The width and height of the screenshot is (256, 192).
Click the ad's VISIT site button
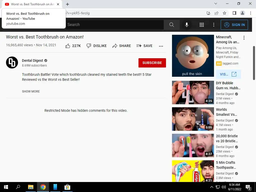228,74
